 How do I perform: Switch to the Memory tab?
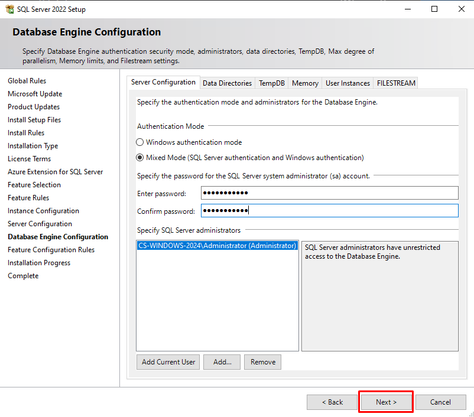click(305, 83)
